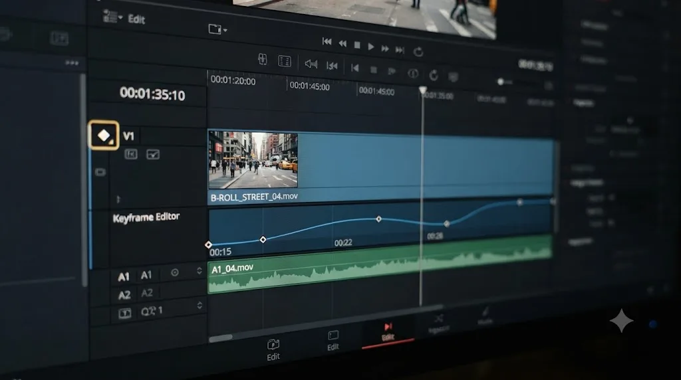Image resolution: width=681 pixels, height=380 pixels.
Task: Click the filmstrip view icon in the timeline toolbar
Action: pyautogui.click(x=285, y=61)
